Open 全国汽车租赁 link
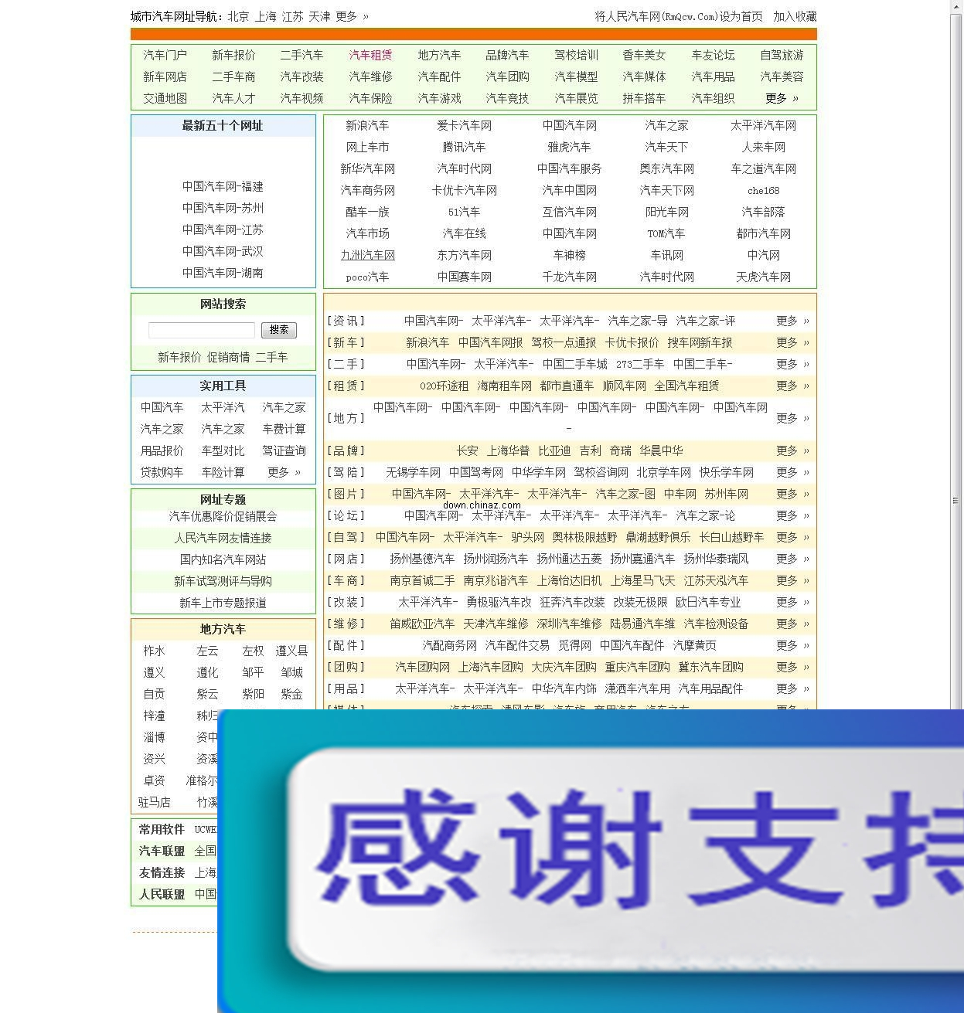964x1013 pixels. 686,386
